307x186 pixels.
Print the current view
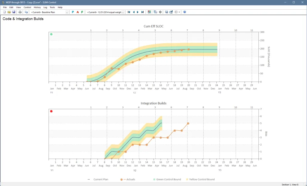20,12
